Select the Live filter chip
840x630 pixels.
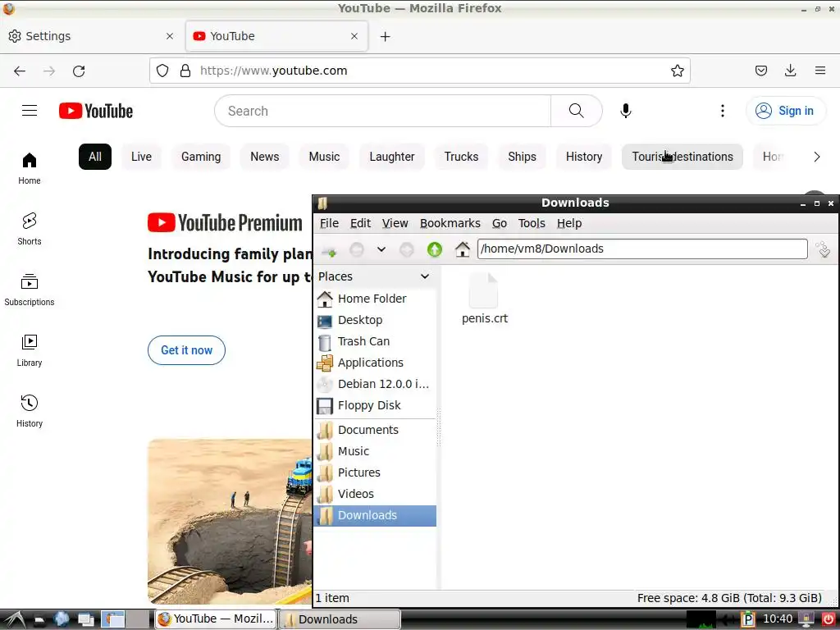click(141, 157)
